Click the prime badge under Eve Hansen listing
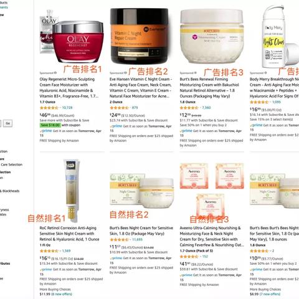This screenshot has height=299, width=299. click(x=116, y=126)
